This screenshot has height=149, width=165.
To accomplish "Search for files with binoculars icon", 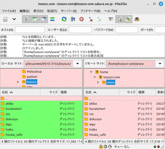I will pyautogui.click(x=137, y=19).
